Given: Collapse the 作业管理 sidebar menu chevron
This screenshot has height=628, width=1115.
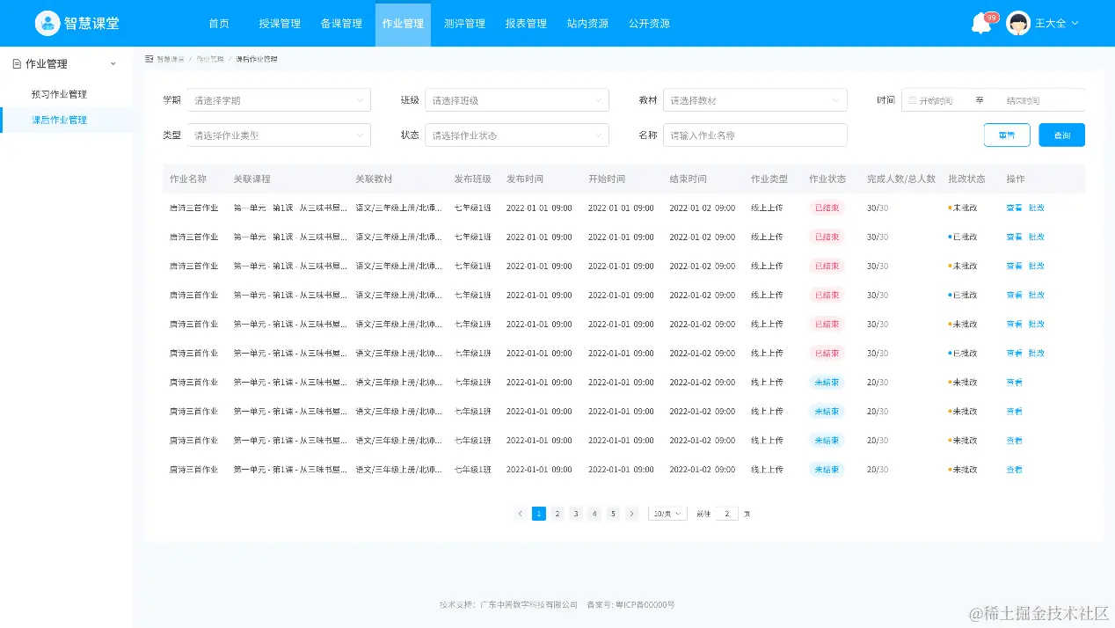Looking at the screenshot, I should coord(113,63).
